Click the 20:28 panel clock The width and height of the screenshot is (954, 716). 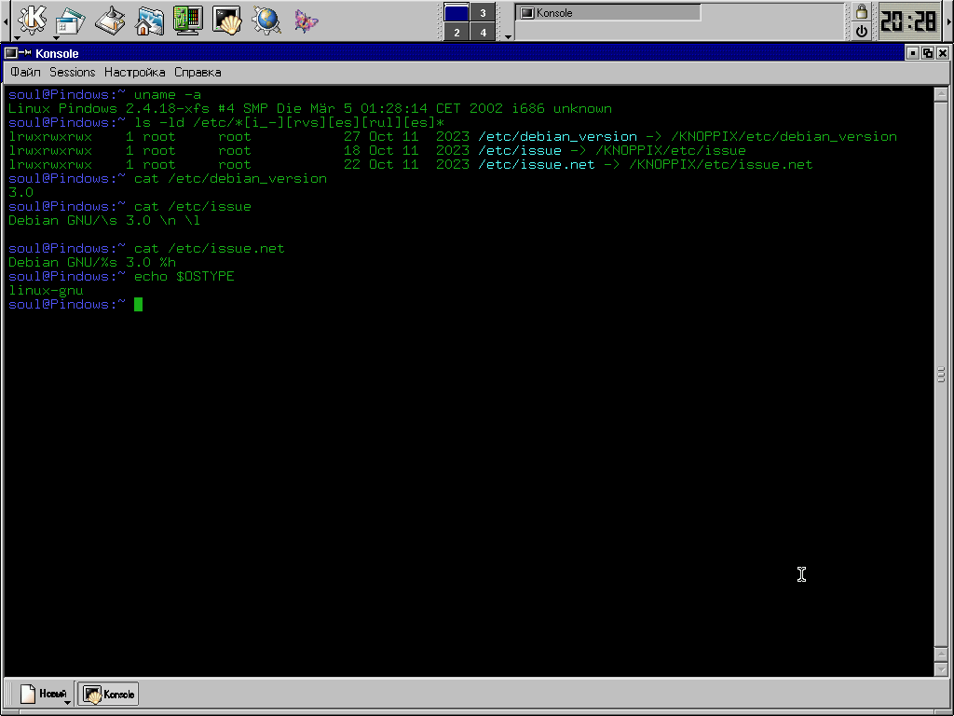coord(909,21)
